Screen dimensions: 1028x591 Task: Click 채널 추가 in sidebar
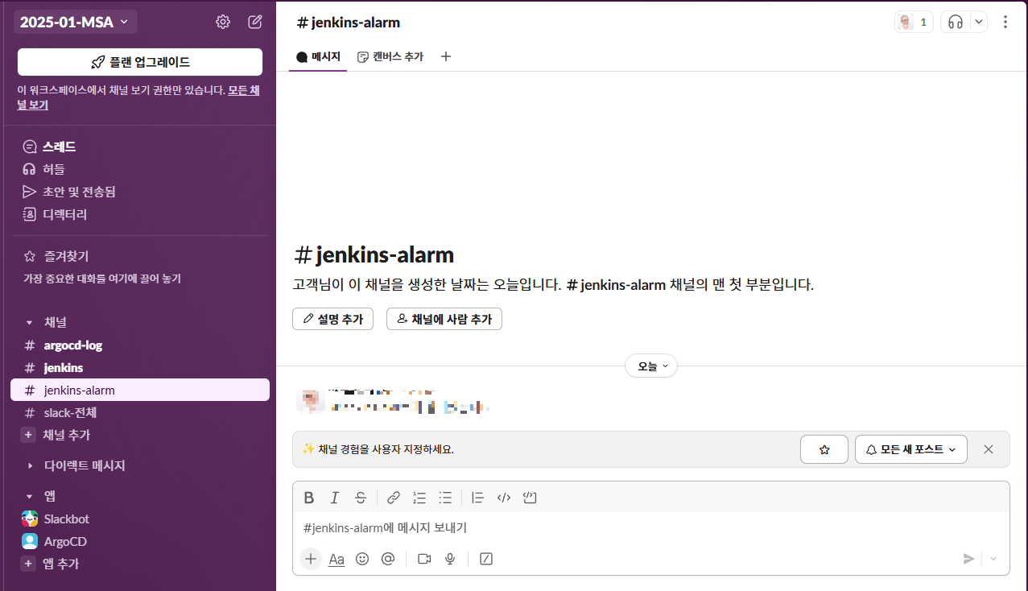click(x=56, y=435)
